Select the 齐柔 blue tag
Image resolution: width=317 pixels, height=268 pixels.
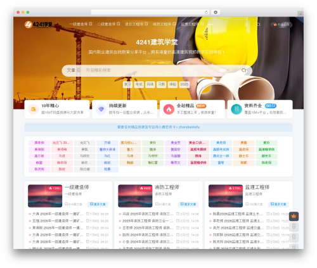(107, 143)
